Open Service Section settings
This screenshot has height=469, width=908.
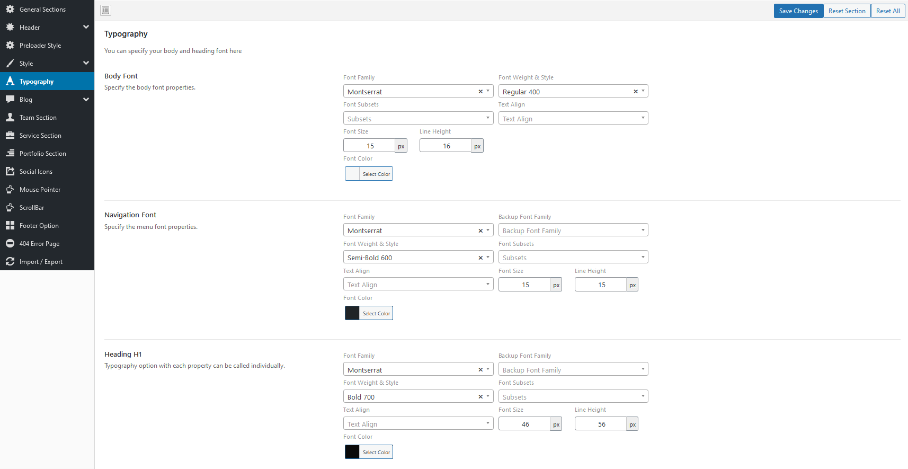[x=47, y=135]
